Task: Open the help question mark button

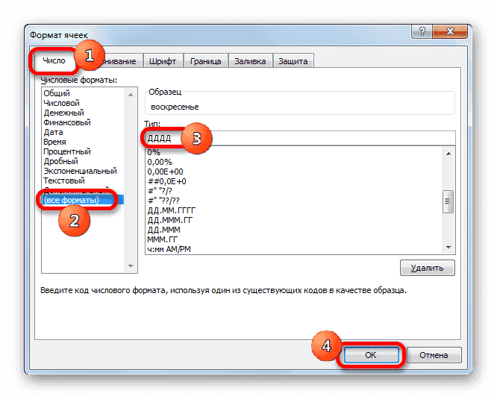Action: [422, 31]
